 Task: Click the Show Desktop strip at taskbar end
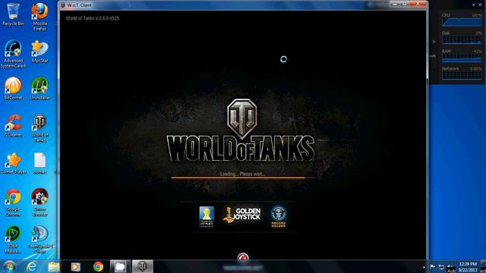(483, 266)
